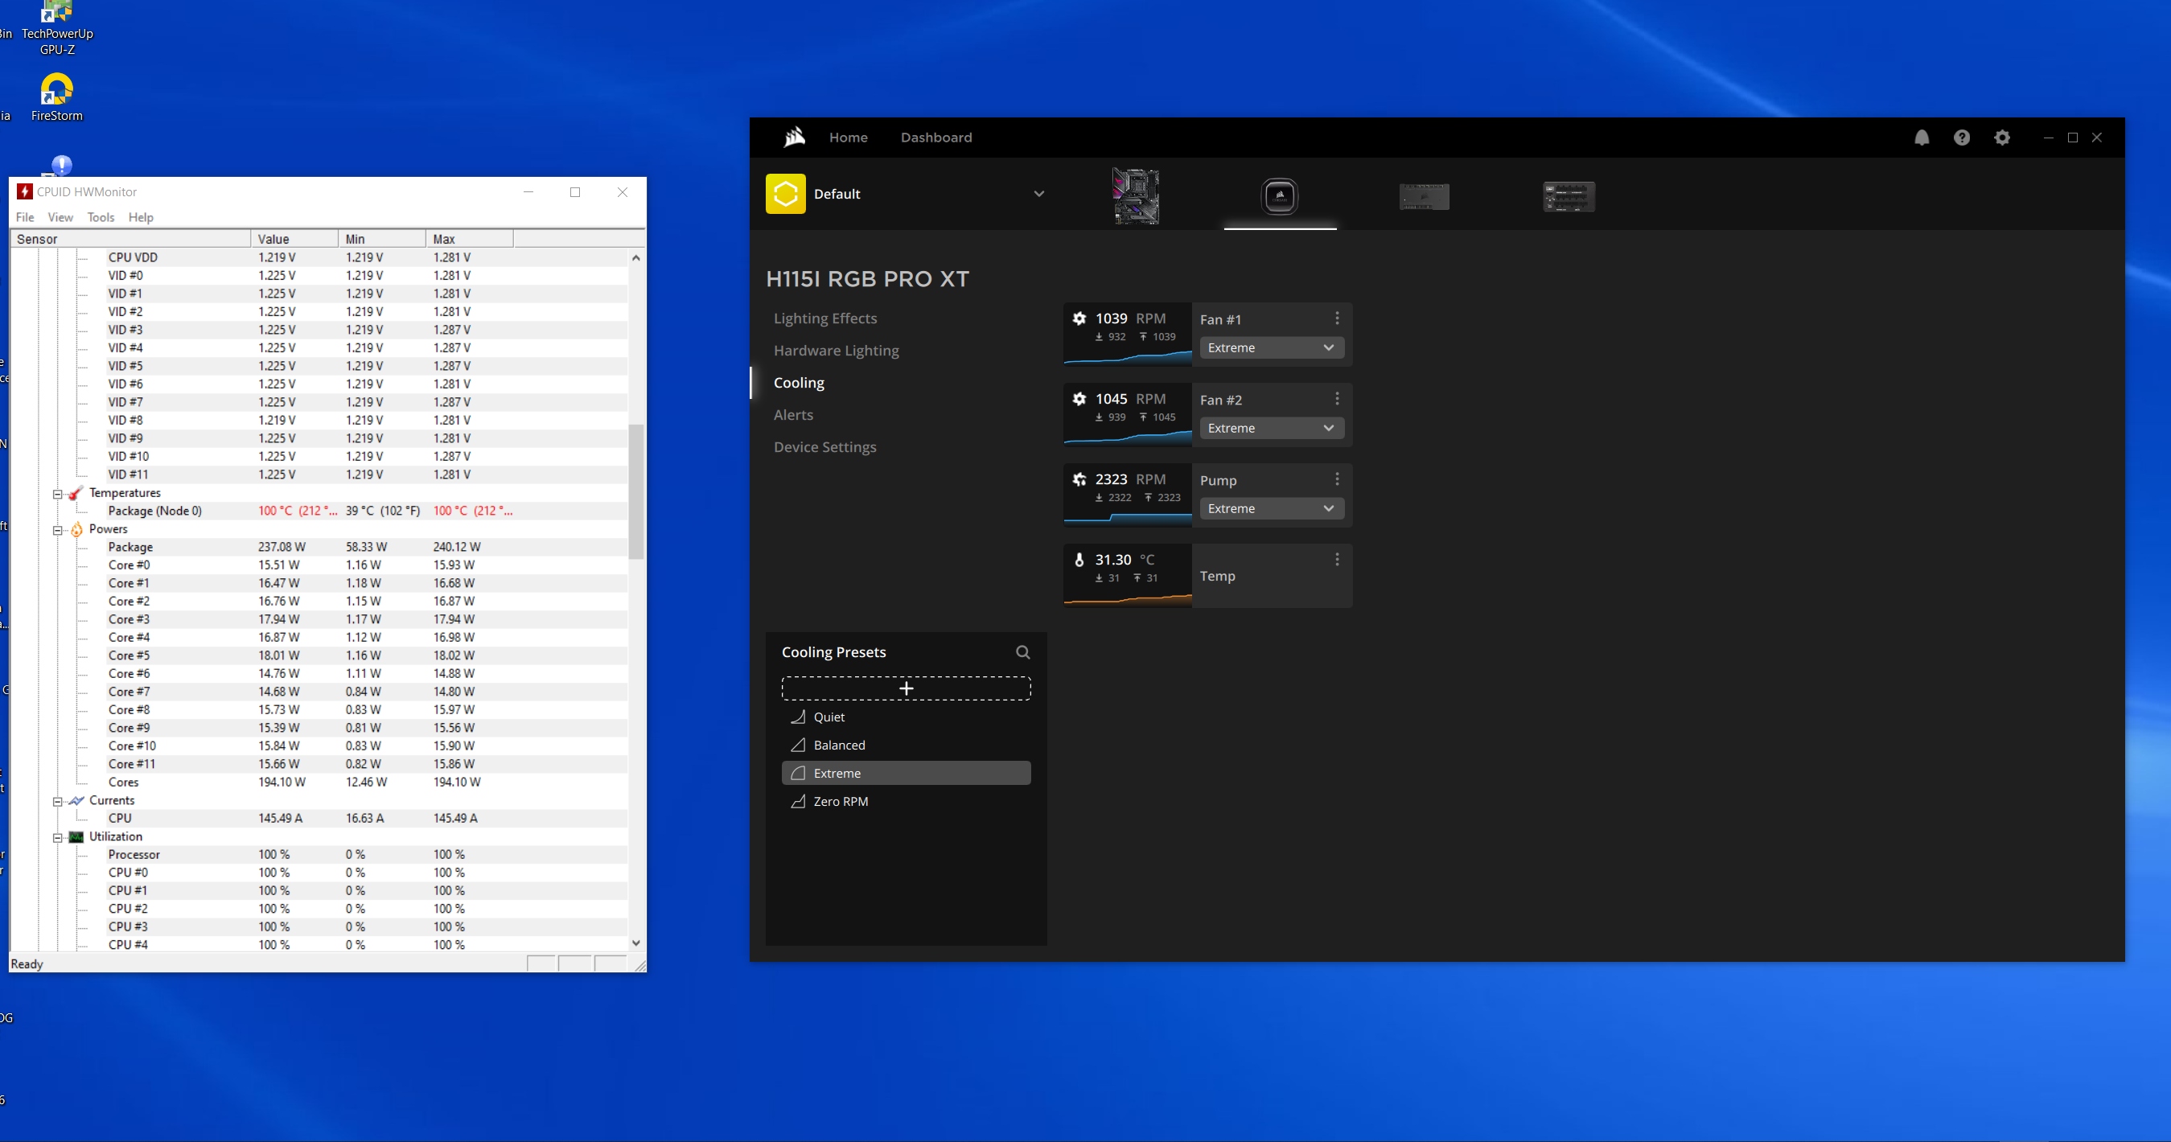
Task: Click the Pump icon beside 2323 RPM
Action: click(x=1078, y=479)
